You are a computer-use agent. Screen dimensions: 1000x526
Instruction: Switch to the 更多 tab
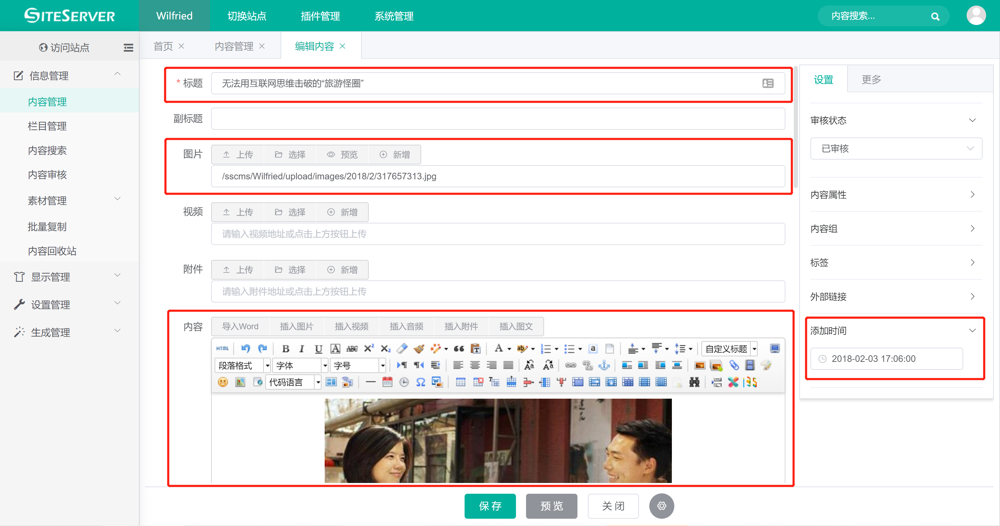click(x=871, y=79)
